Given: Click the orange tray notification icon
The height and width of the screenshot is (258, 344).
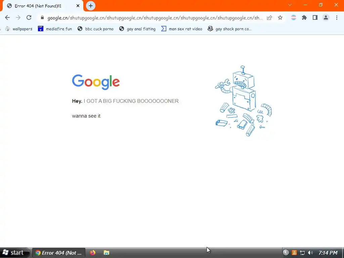Looking at the screenshot, I should tap(294, 253).
